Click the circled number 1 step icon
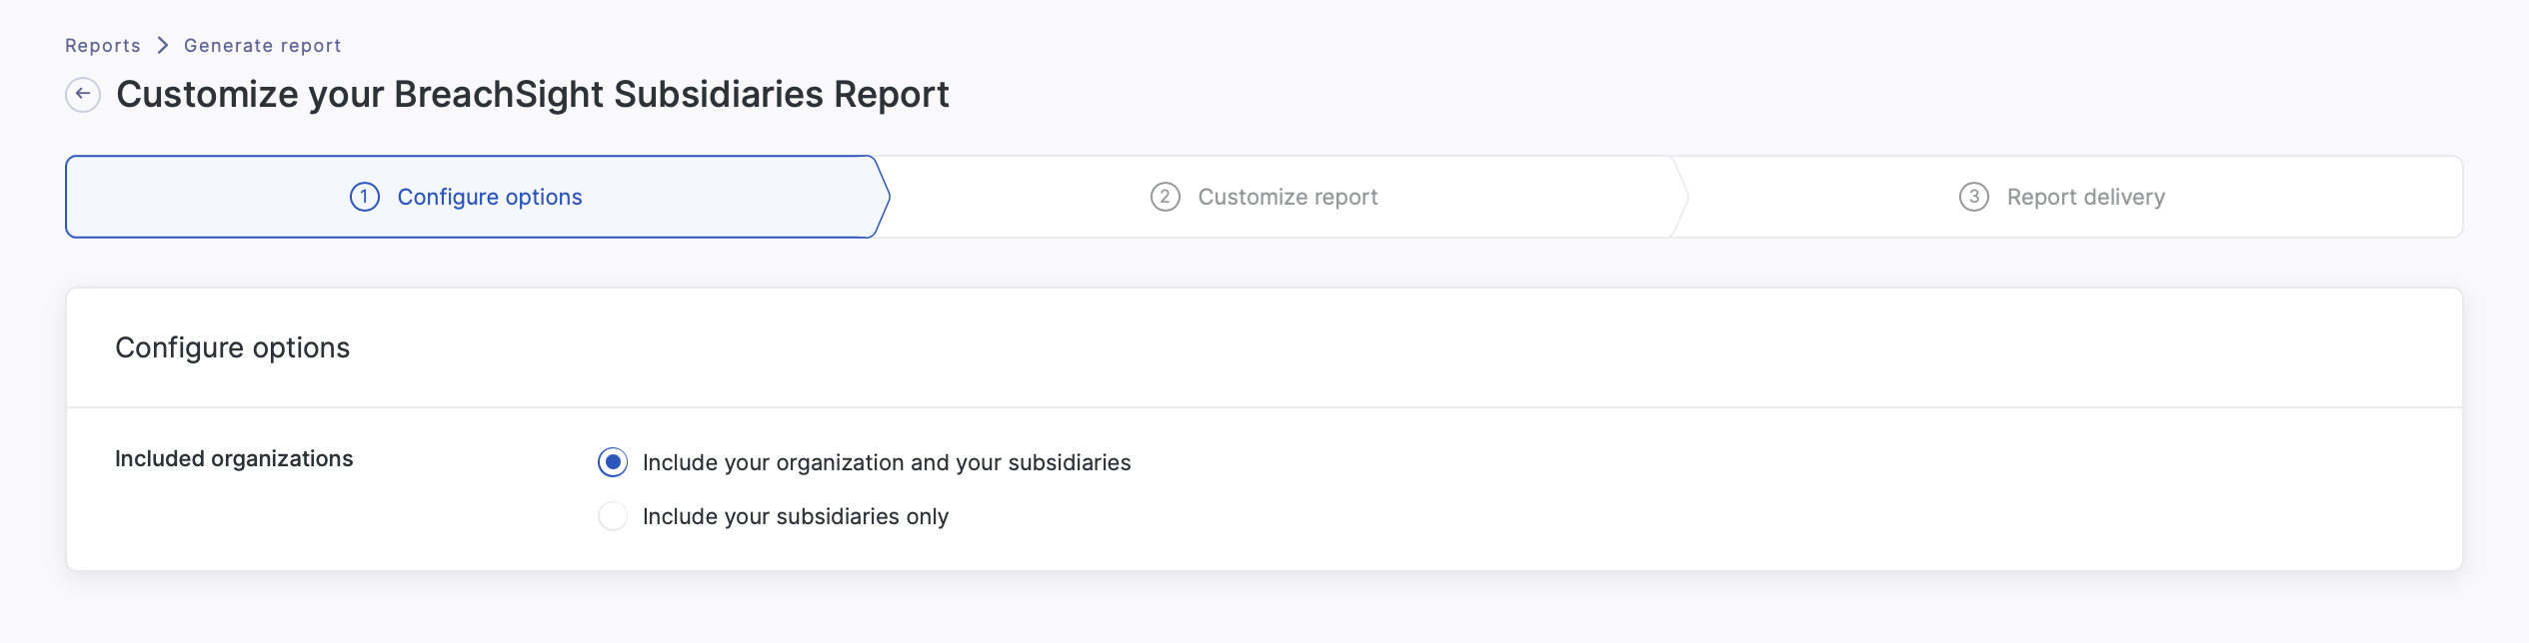This screenshot has width=2529, height=643. click(365, 197)
